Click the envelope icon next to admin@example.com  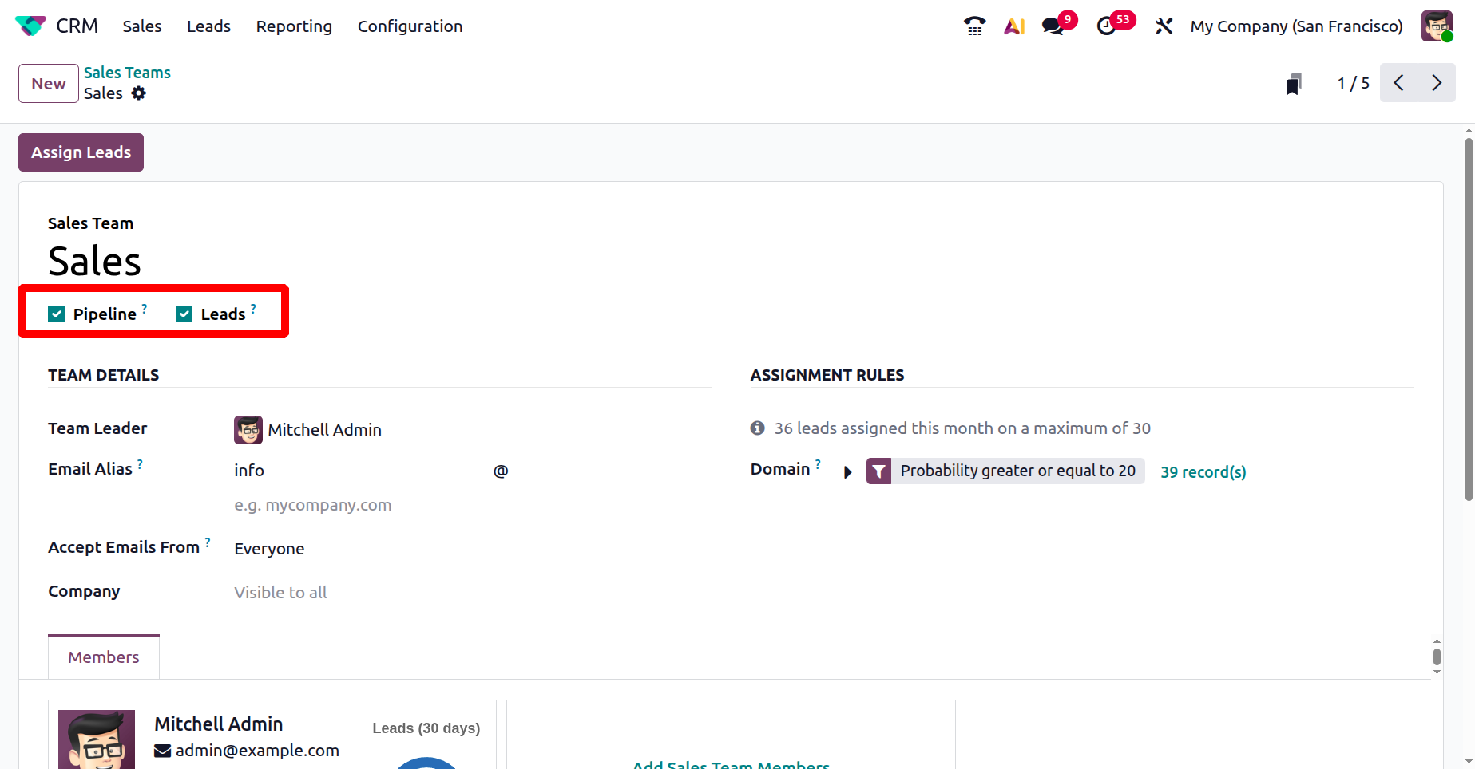(x=162, y=751)
